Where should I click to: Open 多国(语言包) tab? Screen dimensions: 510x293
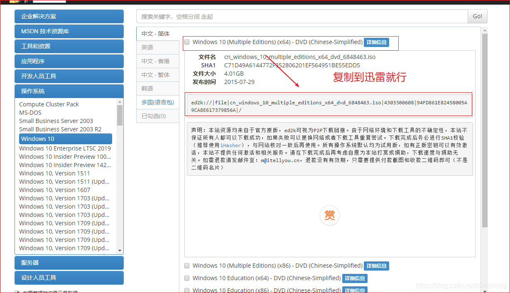pyautogui.click(x=157, y=102)
